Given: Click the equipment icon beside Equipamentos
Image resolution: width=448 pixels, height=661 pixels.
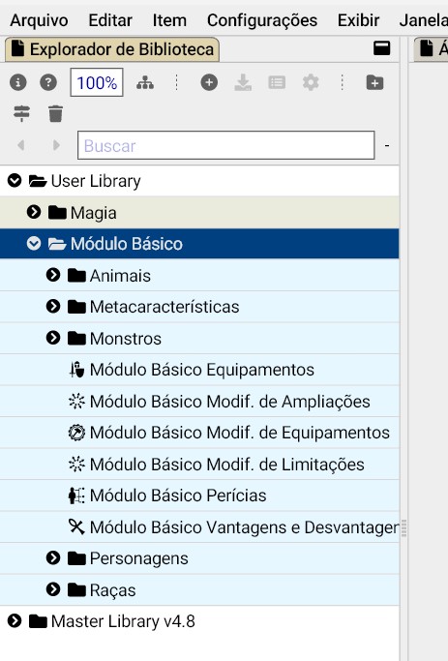Looking at the screenshot, I should 76,370.
